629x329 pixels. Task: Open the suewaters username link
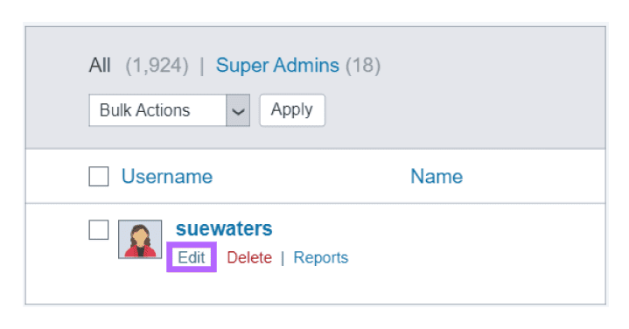pos(224,228)
